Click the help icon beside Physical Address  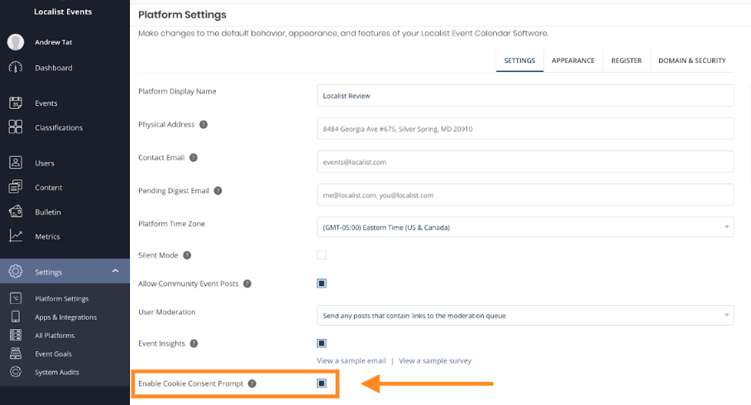point(203,125)
